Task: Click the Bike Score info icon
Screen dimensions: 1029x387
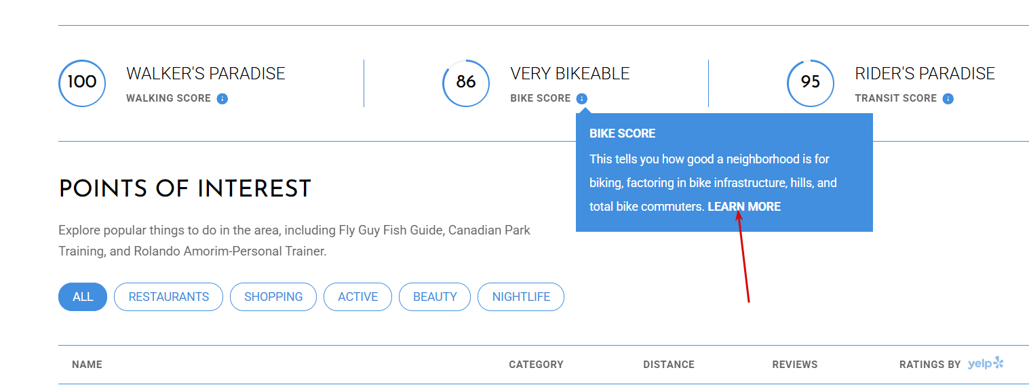Action: click(x=582, y=98)
